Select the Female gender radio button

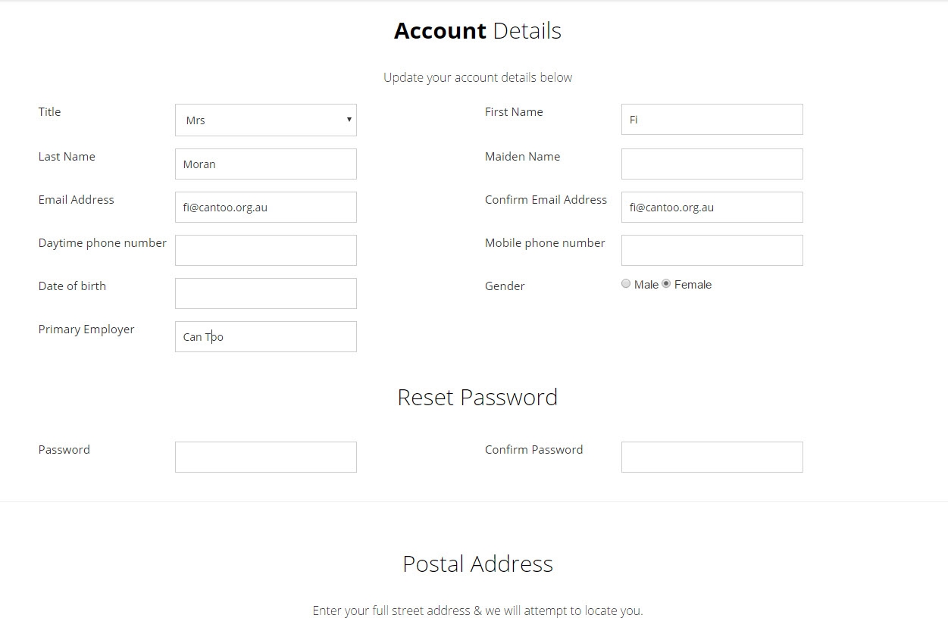click(x=666, y=284)
